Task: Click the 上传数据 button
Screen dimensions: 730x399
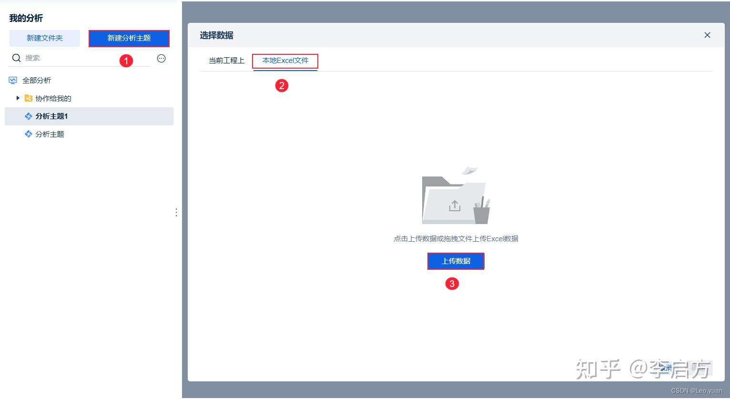Action: point(456,261)
